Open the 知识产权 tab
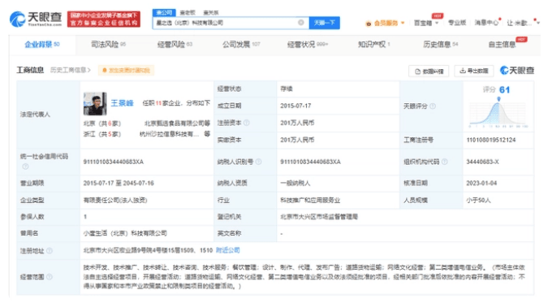The image size is (552, 303). 374,45
